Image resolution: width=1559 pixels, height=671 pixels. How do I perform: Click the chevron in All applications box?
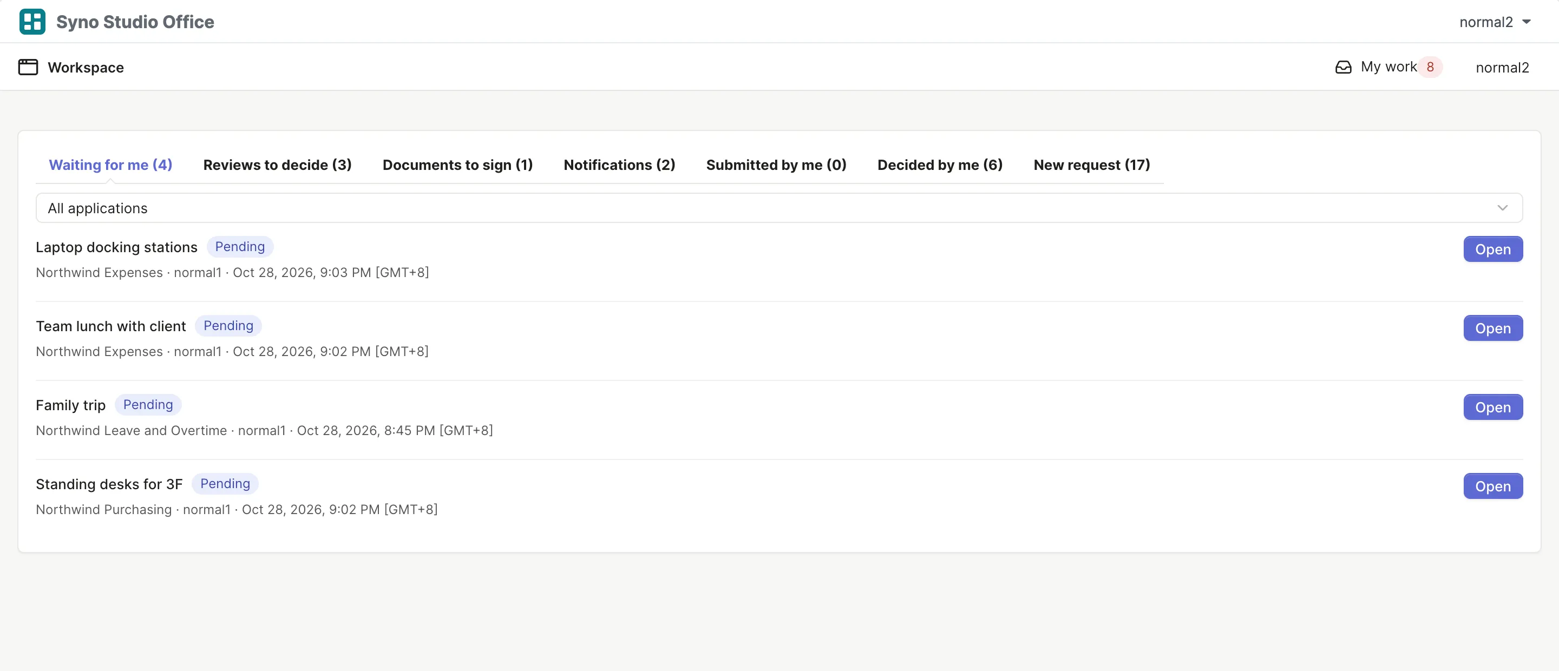click(x=1502, y=208)
